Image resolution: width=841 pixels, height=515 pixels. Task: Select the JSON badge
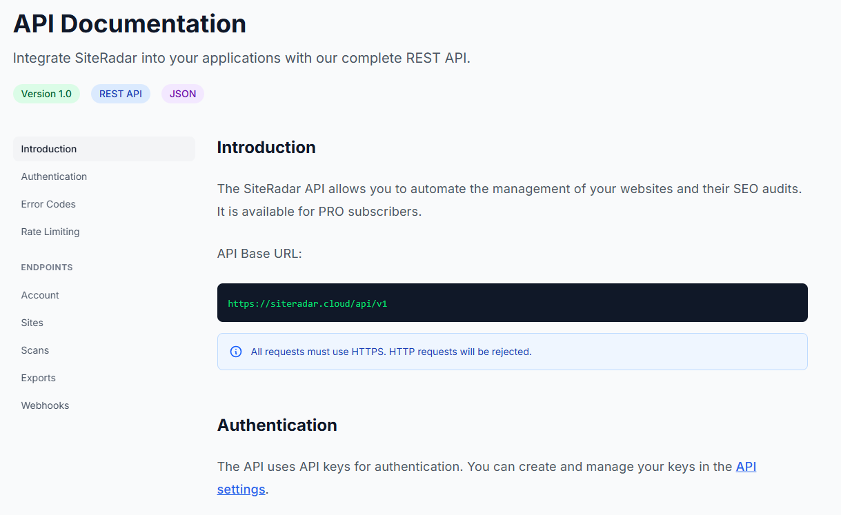182,93
